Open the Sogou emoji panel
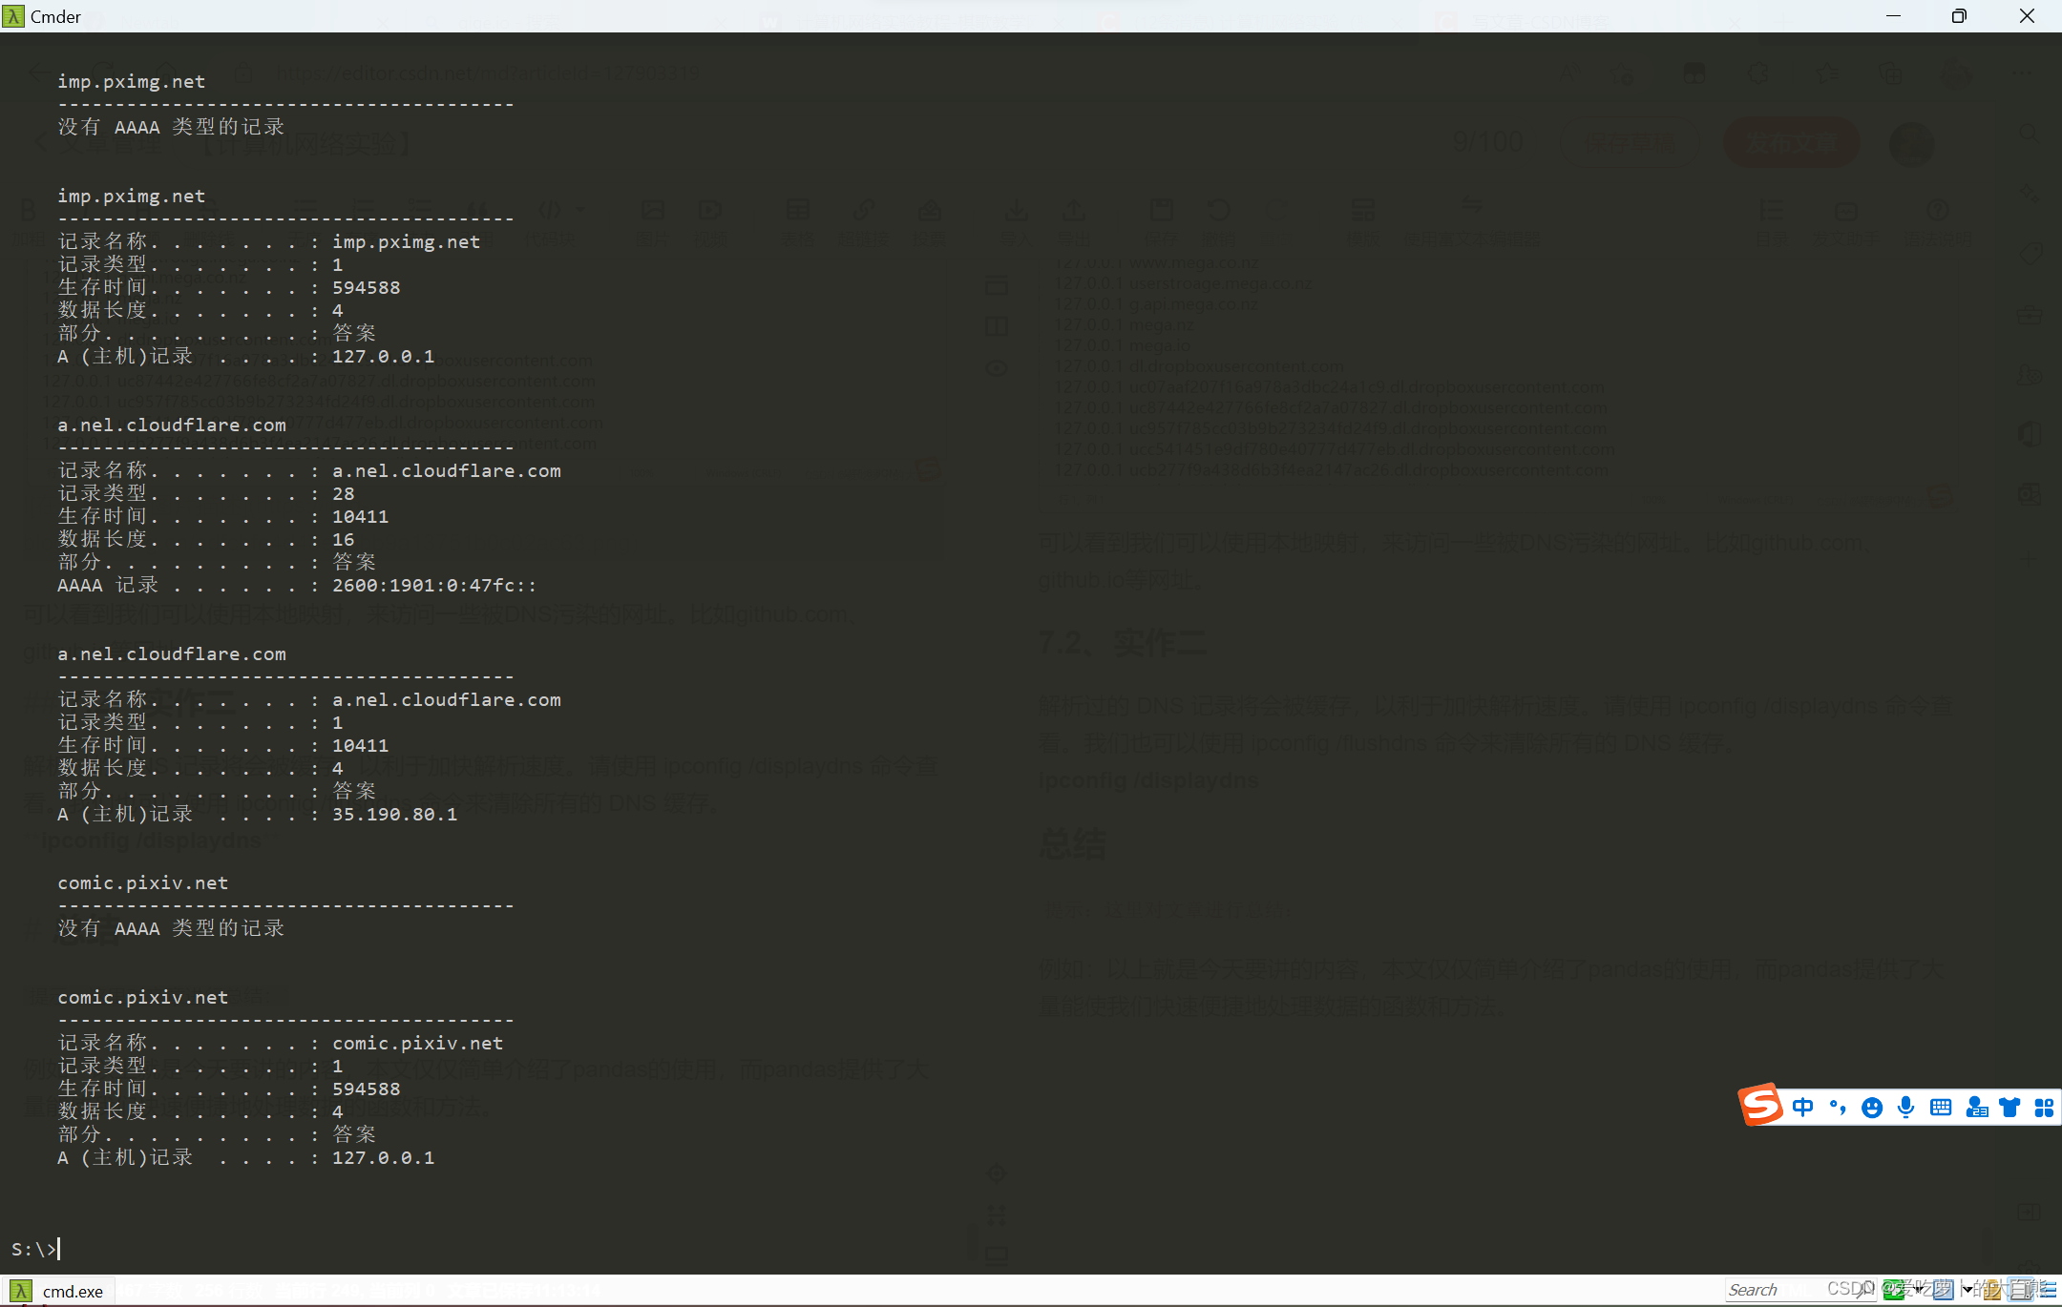The height and width of the screenshot is (1307, 2062). tap(1872, 1108)
